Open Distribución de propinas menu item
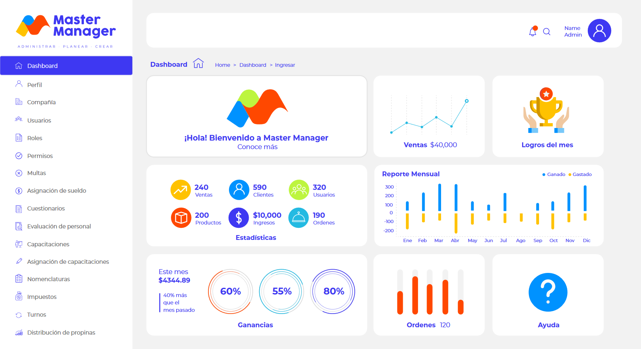Screen dimensions: 641x349 tap(61, 332)
